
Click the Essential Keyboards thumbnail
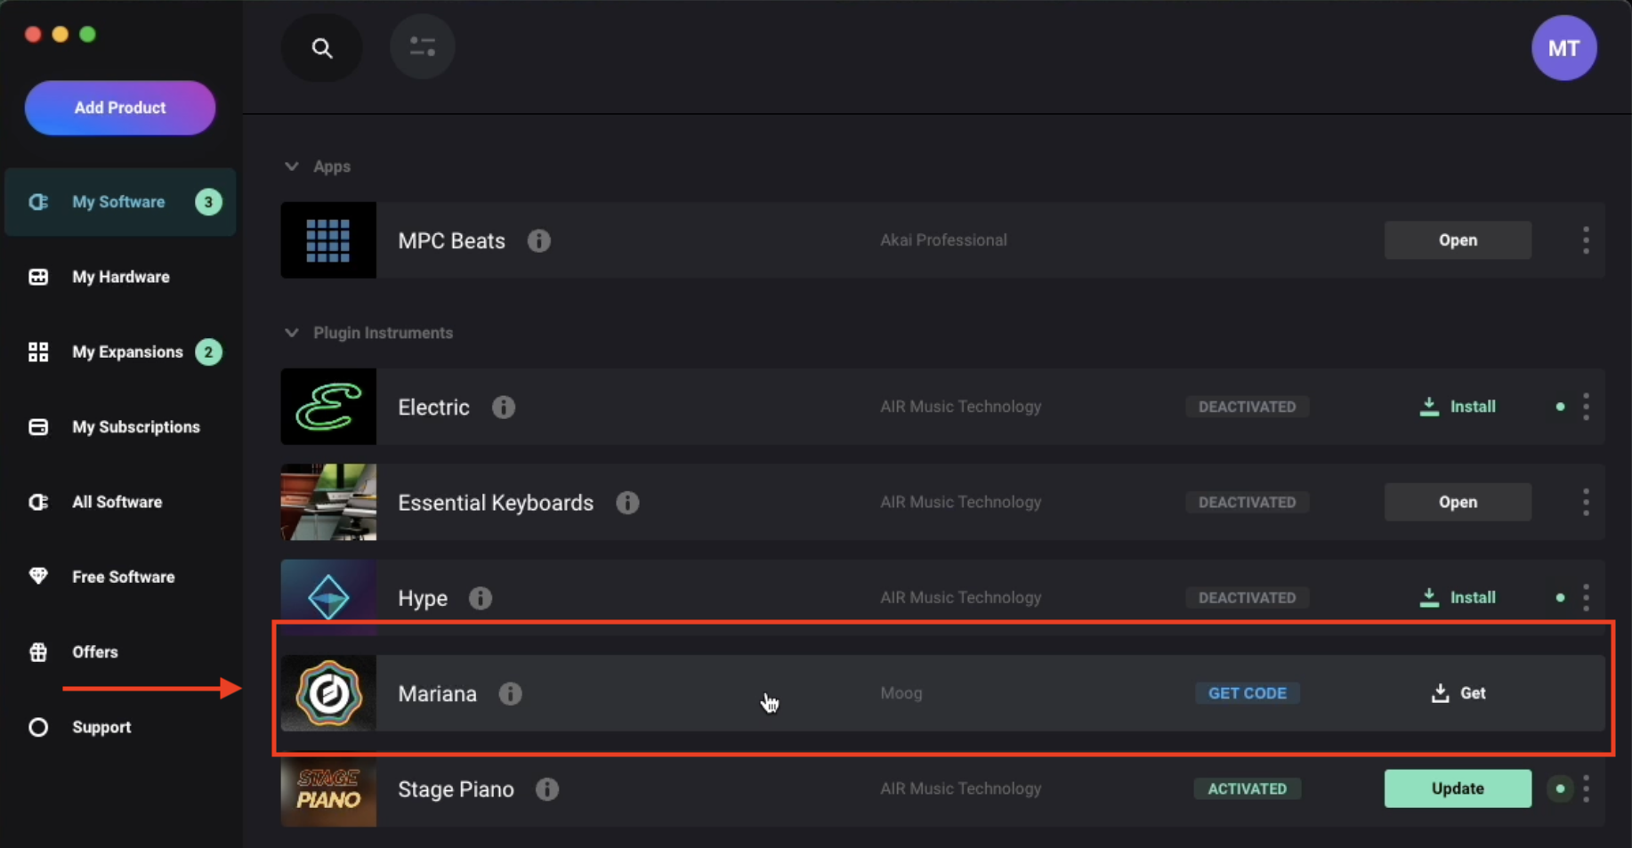(328, 502)
